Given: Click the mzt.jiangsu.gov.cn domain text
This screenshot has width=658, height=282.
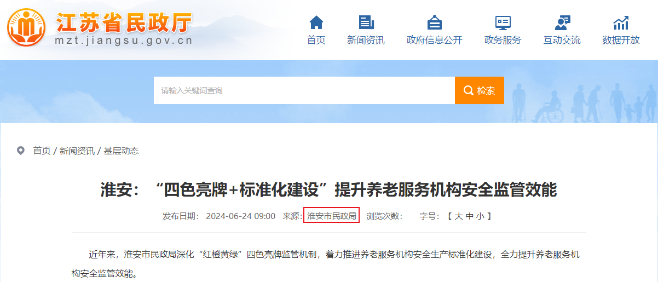Looking at the screenshot, I should (124, 41).
